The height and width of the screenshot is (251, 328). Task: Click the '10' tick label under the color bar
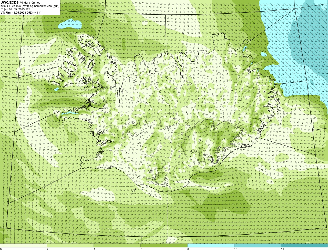point(235,249)
